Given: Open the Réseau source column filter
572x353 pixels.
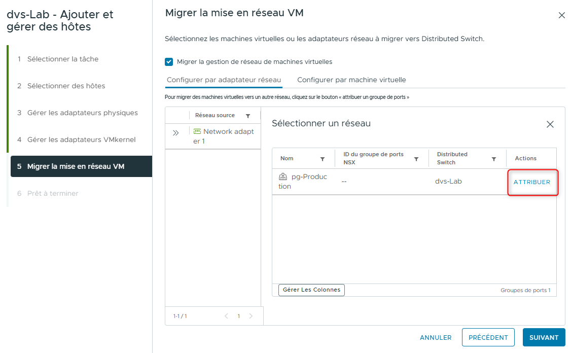Looking at the screenshot, I should [x=249, y=115].
